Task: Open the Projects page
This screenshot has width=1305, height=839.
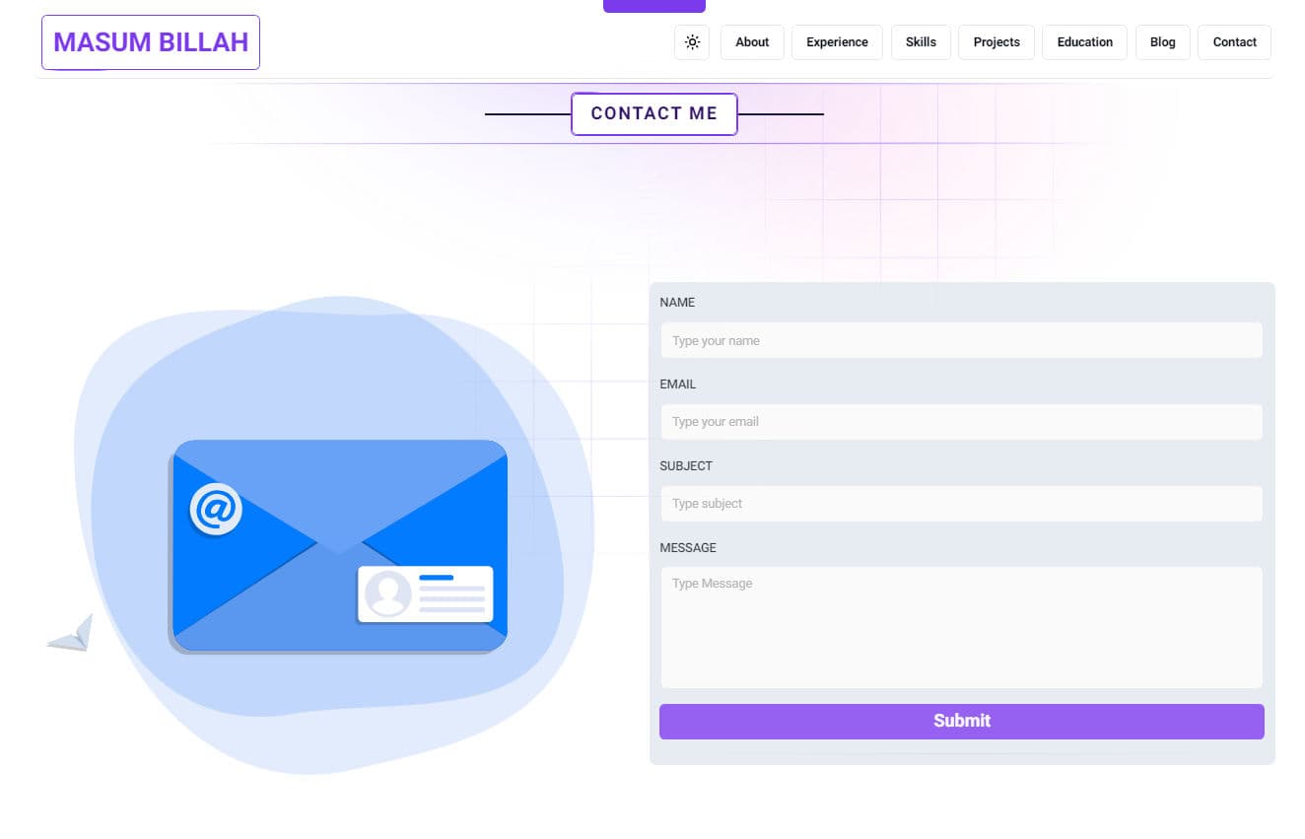Action: coord(996,42)
